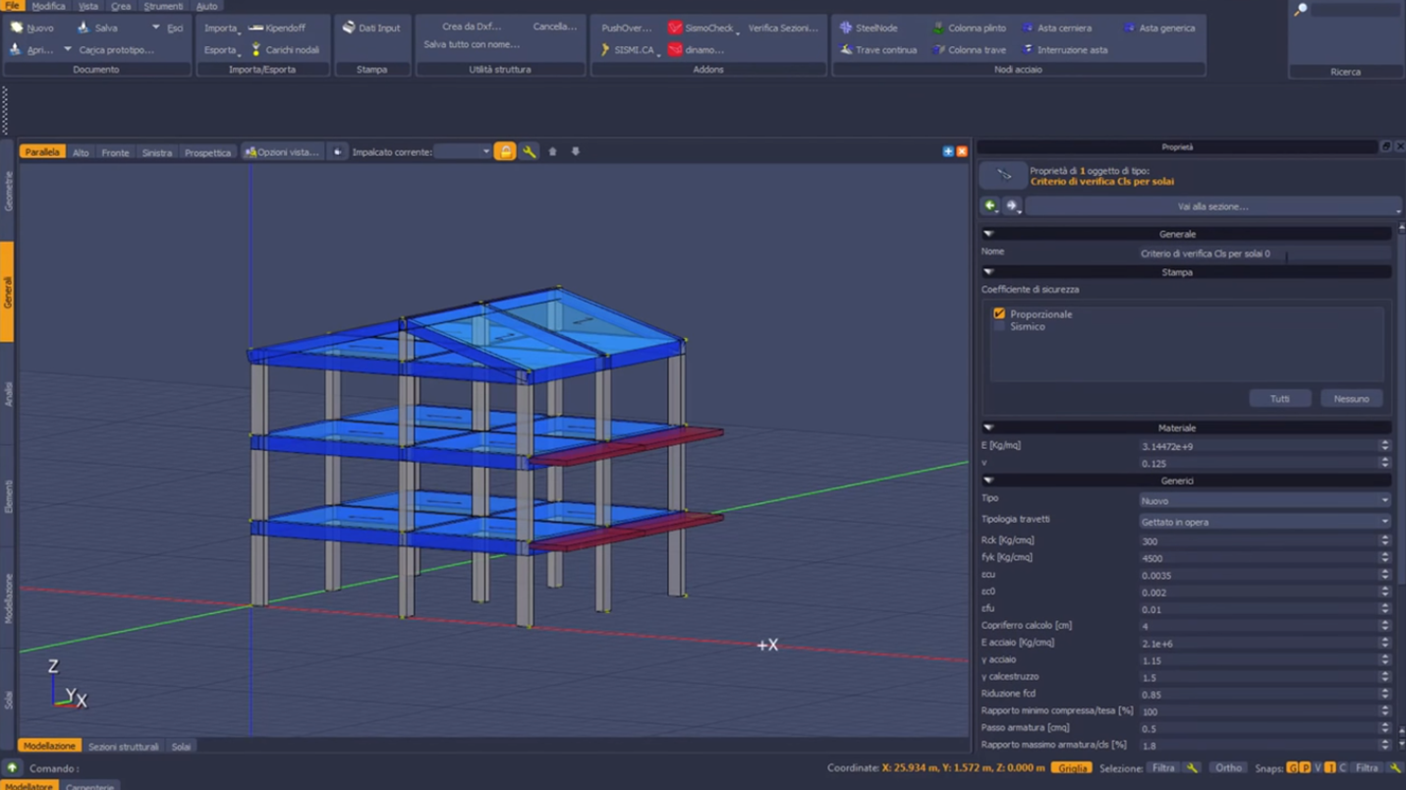Switch to the Prospettica view tab

(x=207, y=152)
